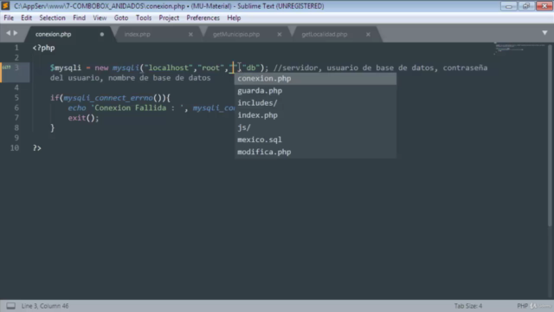Select includes/ in autocomplete list
The height and width of the screenshot is (312, 554).
click(315, 103)
